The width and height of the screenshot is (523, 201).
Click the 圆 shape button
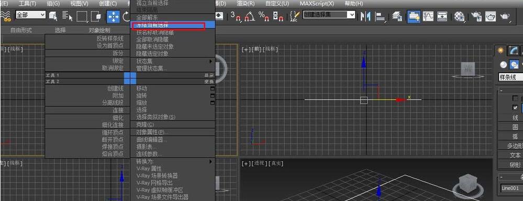coord(510,127)
